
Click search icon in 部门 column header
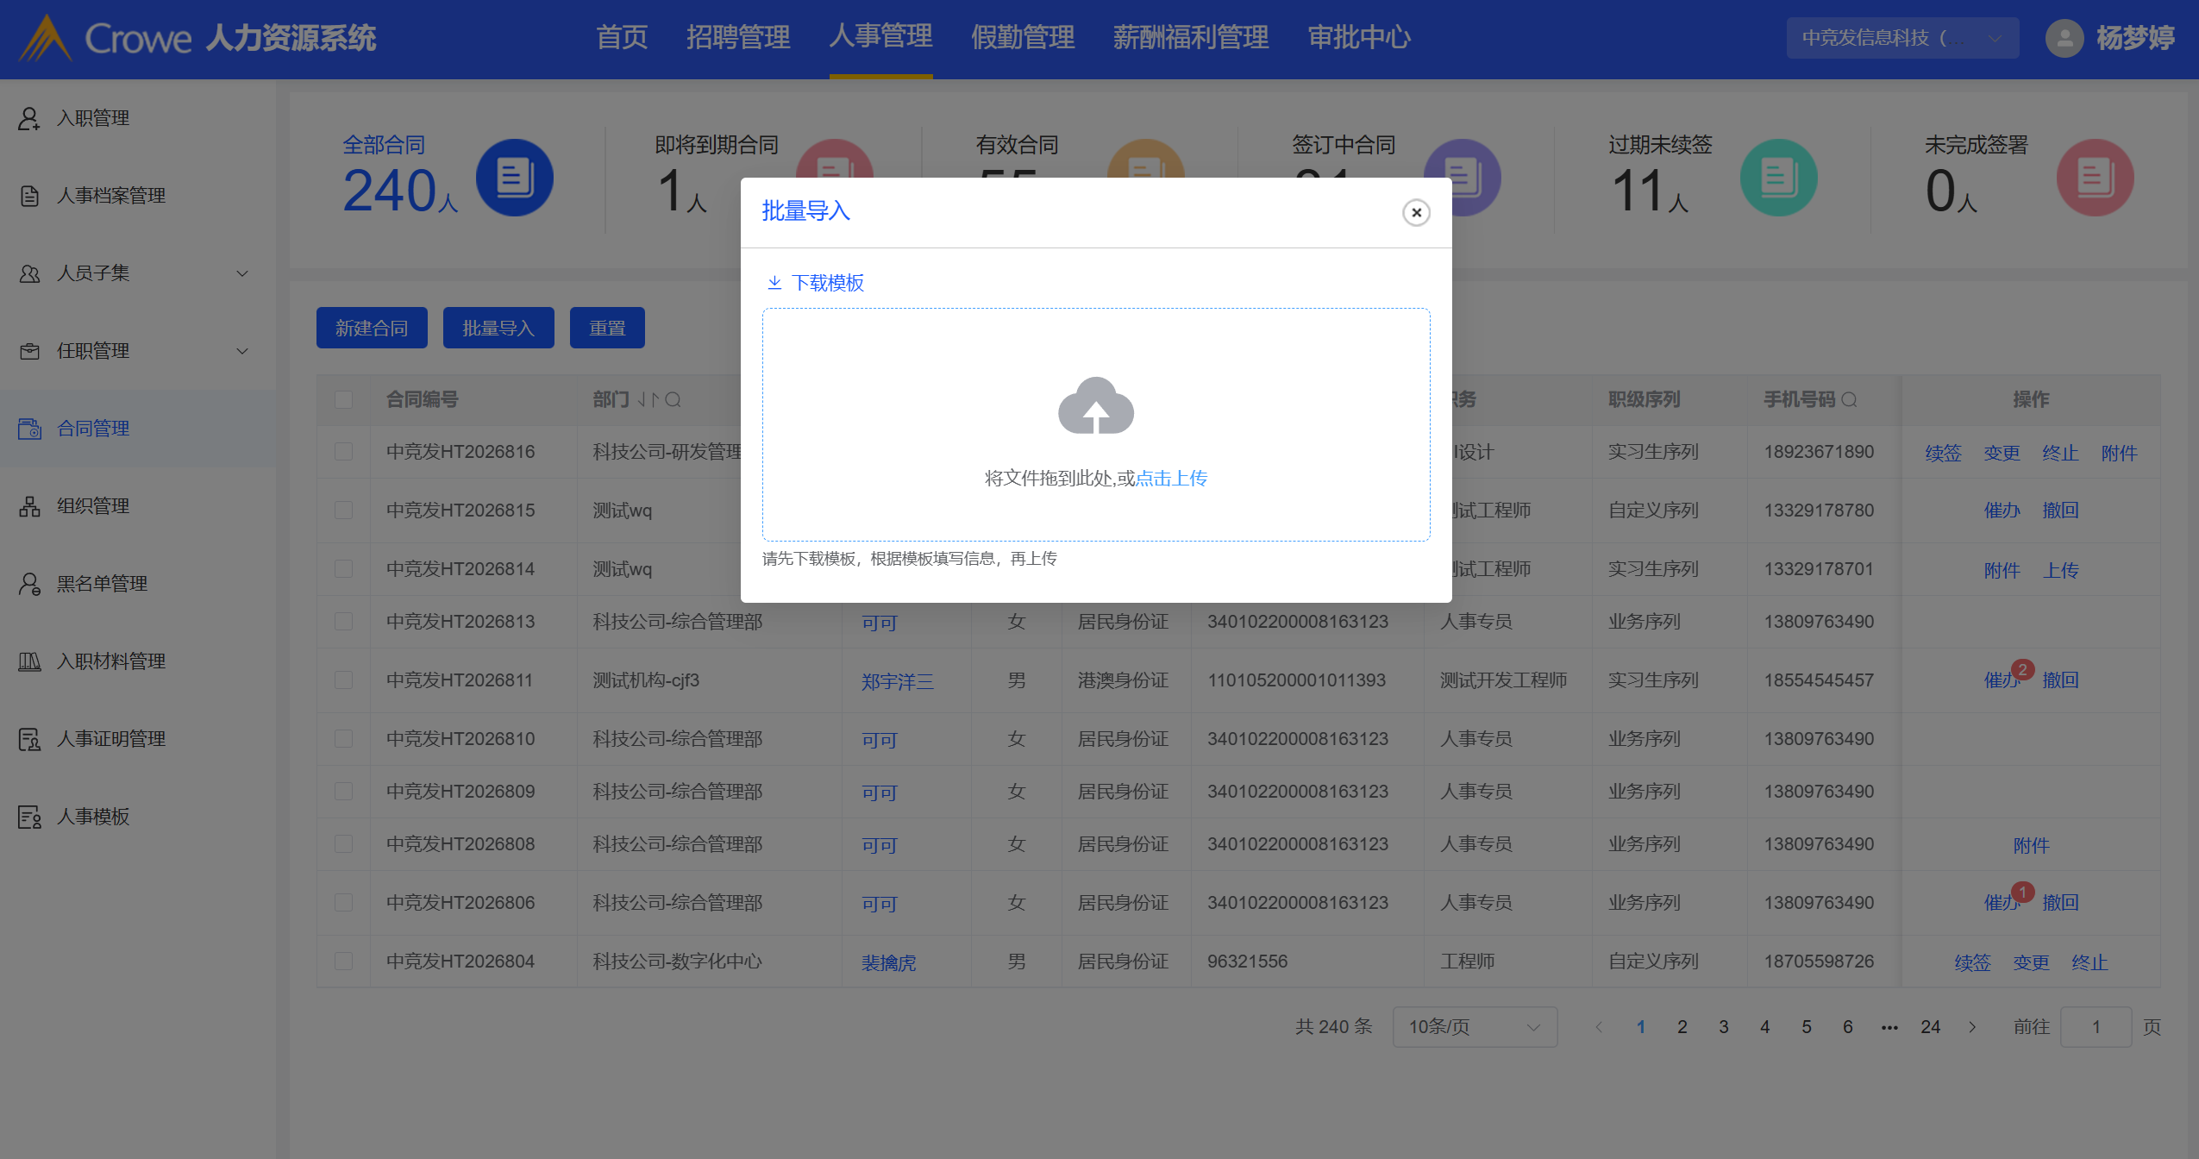[673, 400]
